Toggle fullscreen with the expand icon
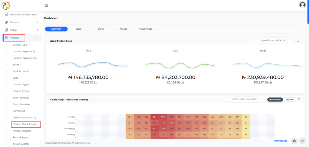The height and width of the screenshot is (147, 309). tap(303, 141)
